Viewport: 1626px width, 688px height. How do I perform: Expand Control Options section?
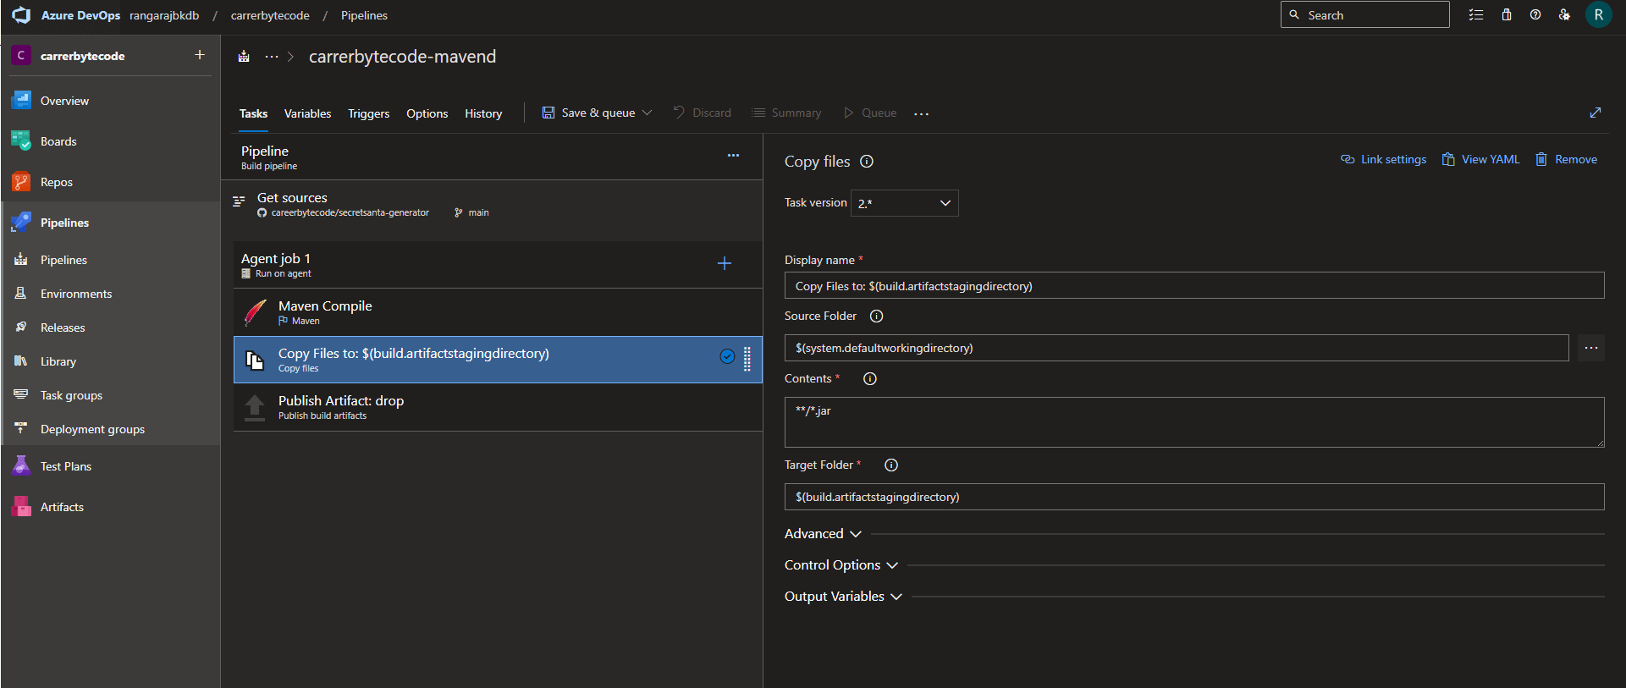click(x=841, y=565)
